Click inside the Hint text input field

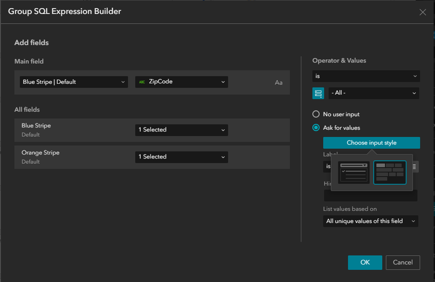(370, 195)
